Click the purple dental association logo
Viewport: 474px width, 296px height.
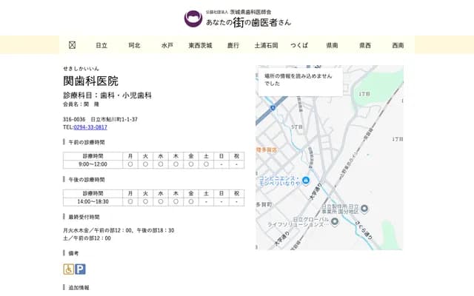[x=193, y=18]
